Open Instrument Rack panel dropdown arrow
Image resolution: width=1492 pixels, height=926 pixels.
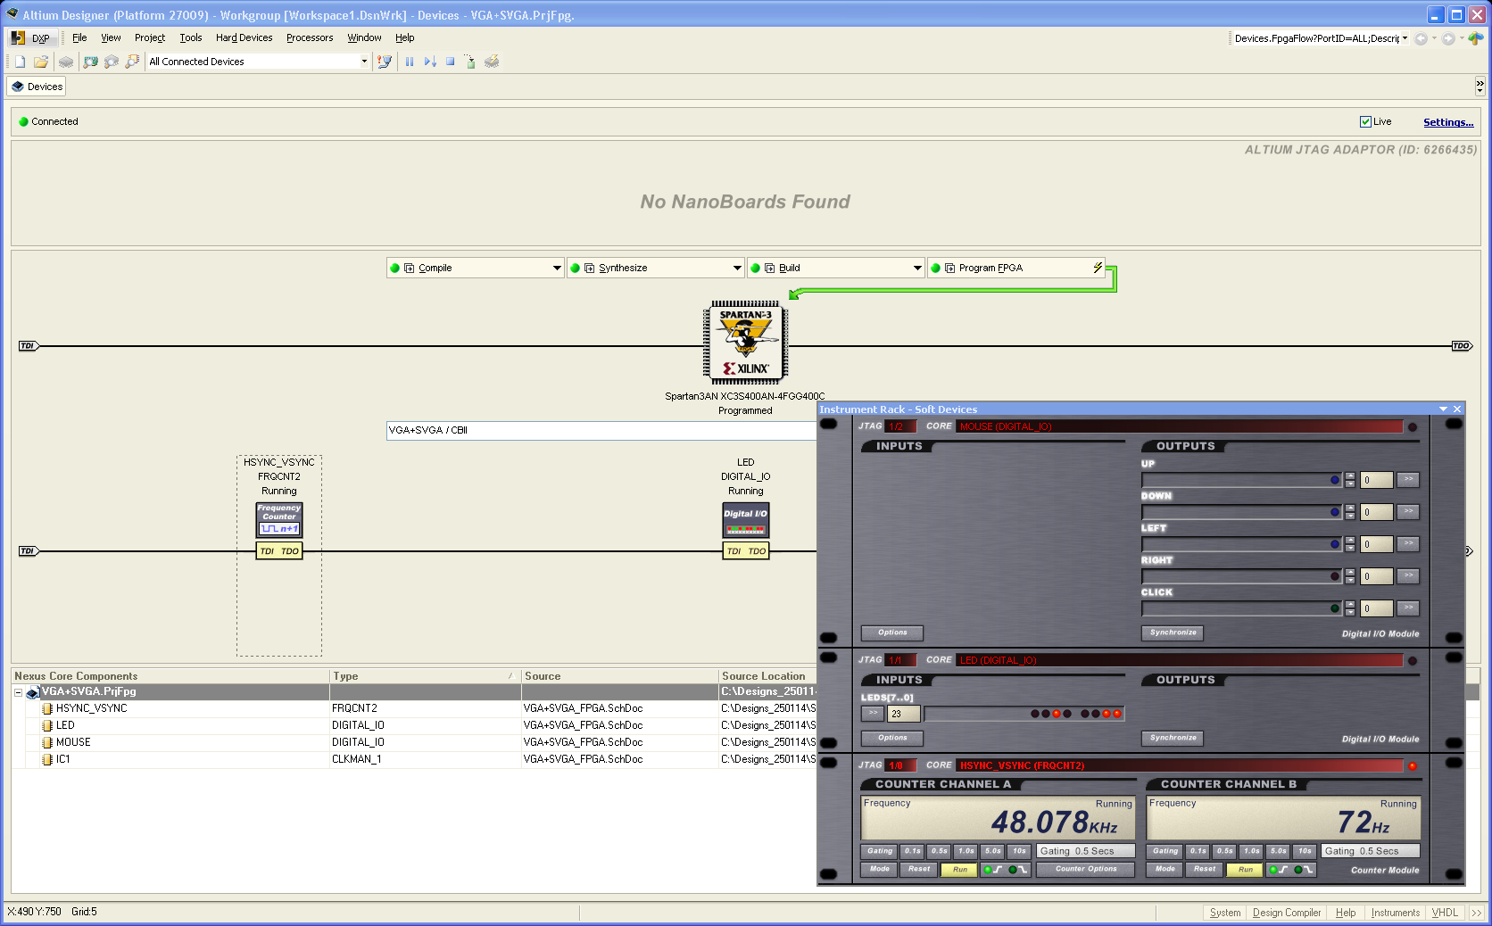click(1443, 409)
